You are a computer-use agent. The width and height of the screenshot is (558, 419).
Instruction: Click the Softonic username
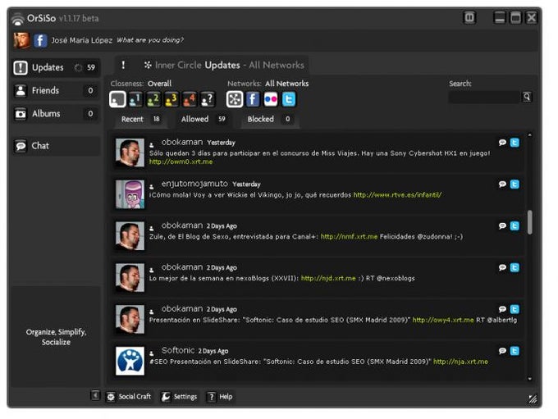(x=178, y=350)
